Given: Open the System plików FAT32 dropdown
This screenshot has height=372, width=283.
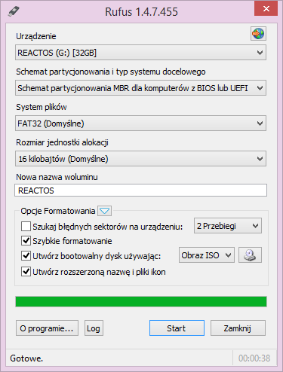Looking at the screenshot, I should (x=140, y=123).
